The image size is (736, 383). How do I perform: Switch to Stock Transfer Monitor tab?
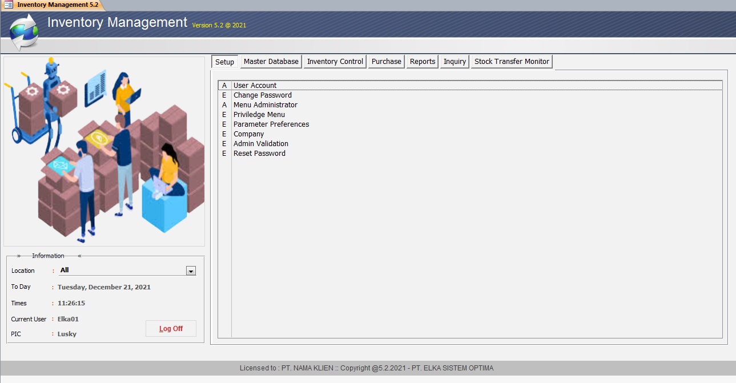pos(511,62)
